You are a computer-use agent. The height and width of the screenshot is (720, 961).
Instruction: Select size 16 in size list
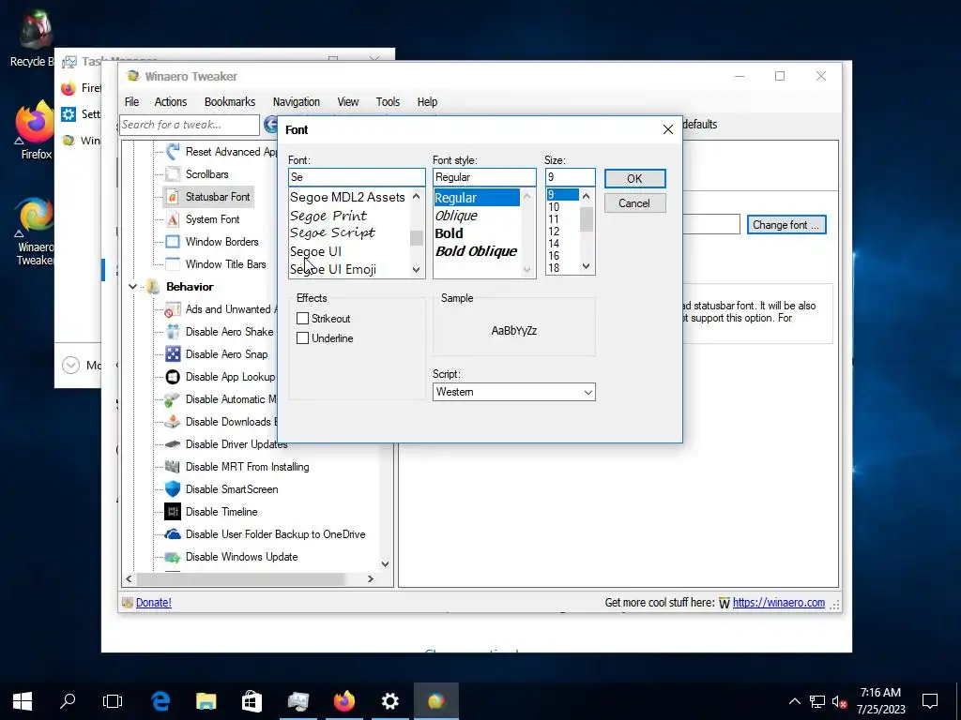(554, 256)
